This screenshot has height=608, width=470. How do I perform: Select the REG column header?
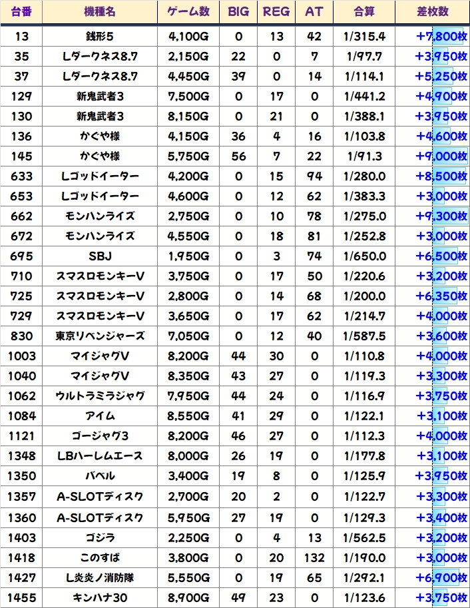pyautogui.click(x=276, y=12)
